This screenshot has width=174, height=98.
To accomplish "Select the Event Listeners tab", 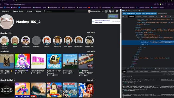I will (144, 71).
